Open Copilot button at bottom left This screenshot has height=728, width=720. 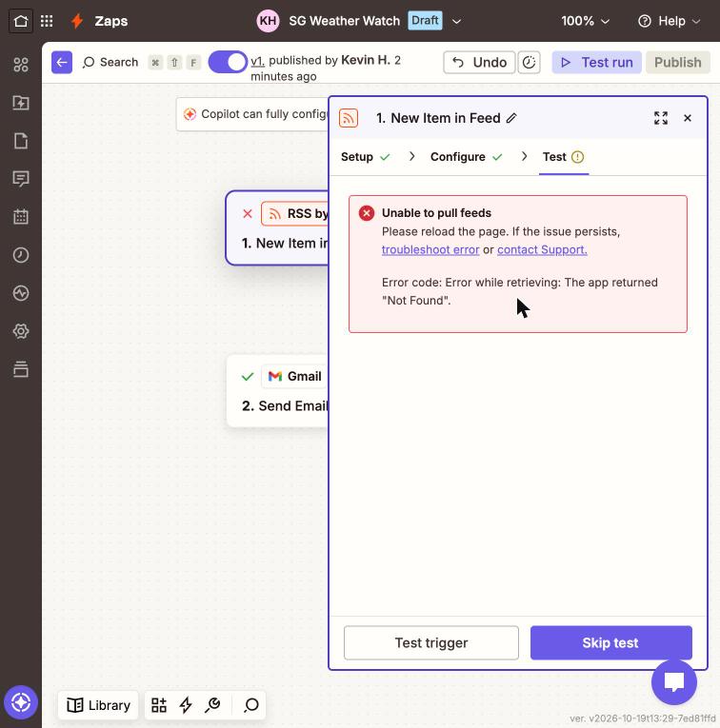tap(21, 702)
